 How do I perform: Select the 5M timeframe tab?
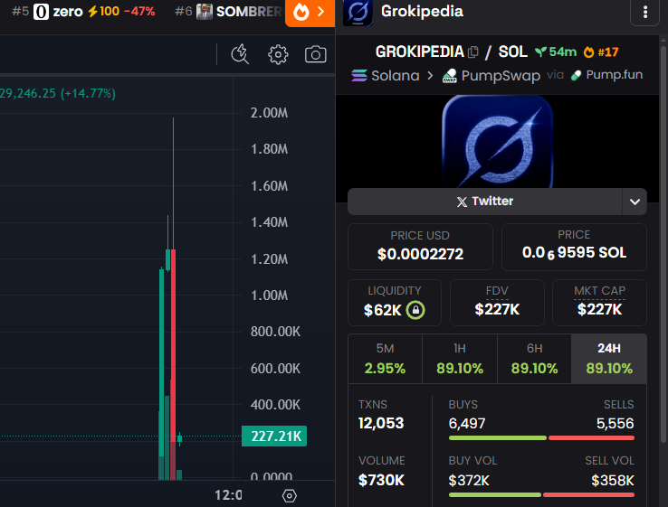coord(385,359)
